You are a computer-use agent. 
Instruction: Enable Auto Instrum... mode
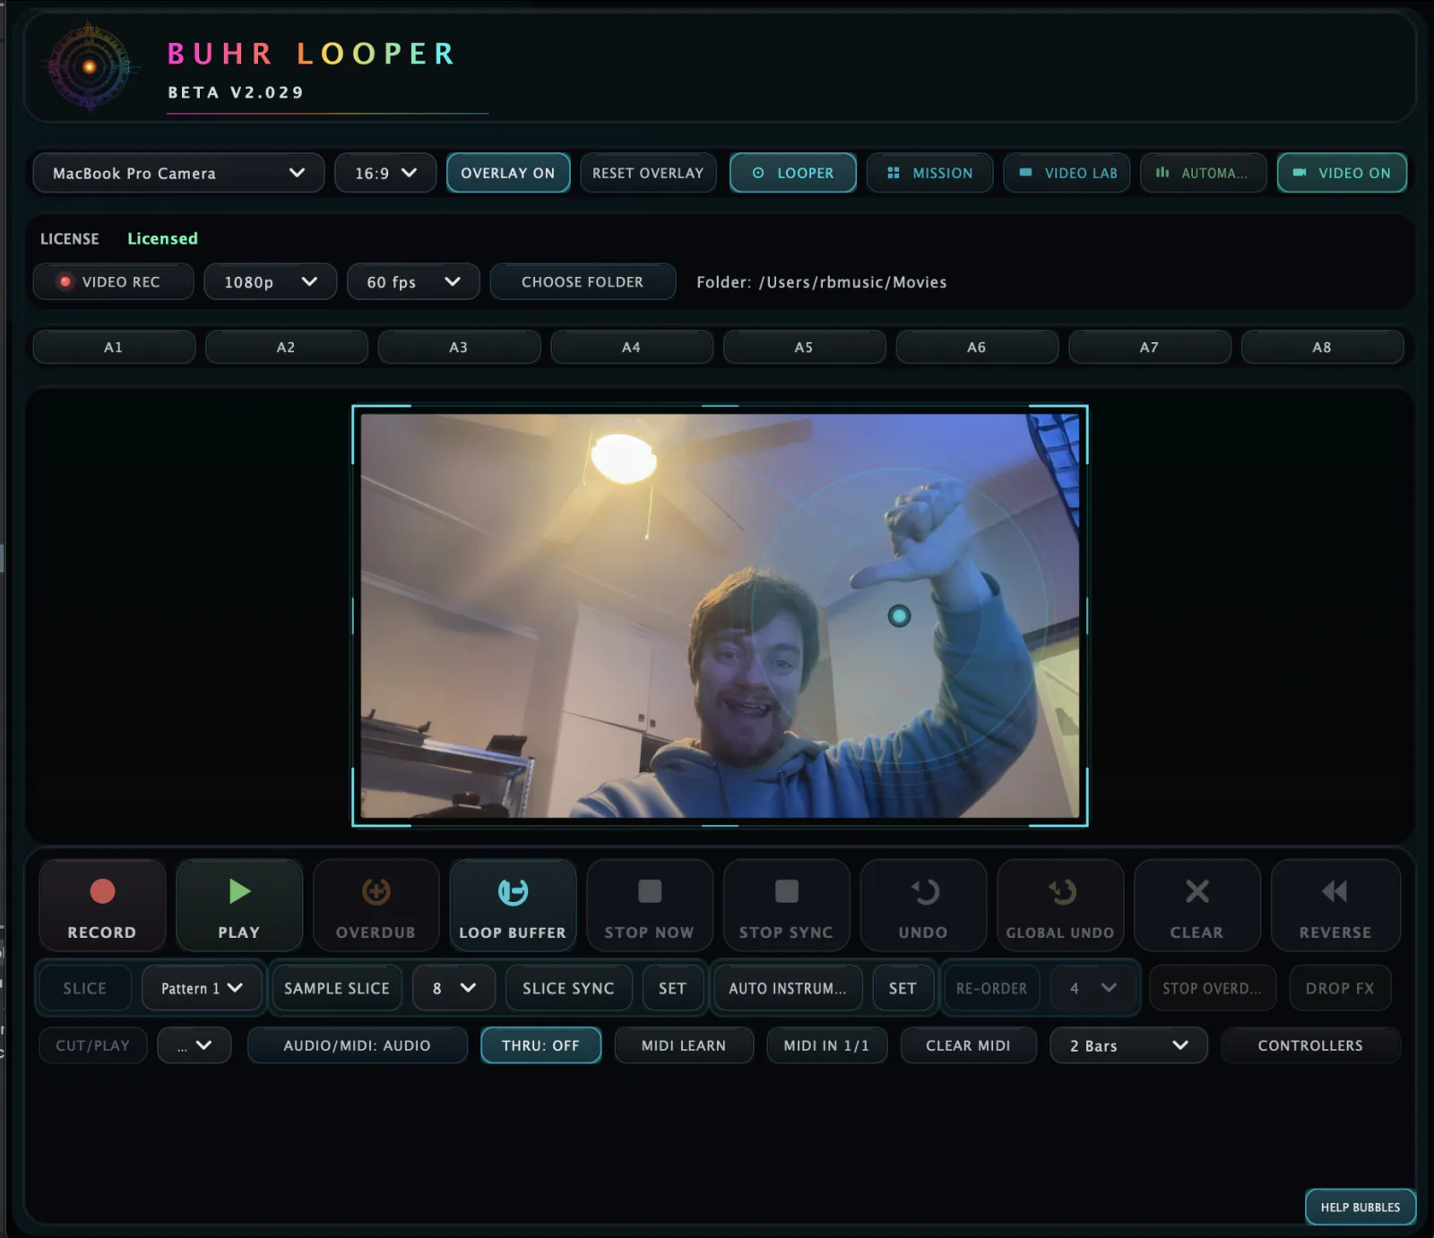[x=788, y=988]
